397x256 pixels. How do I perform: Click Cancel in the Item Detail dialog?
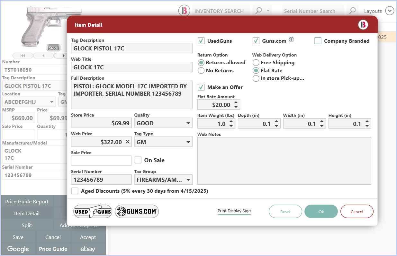coord(357,212)
